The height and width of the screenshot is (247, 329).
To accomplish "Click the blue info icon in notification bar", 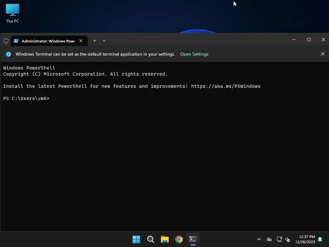I will pos(8,54).
